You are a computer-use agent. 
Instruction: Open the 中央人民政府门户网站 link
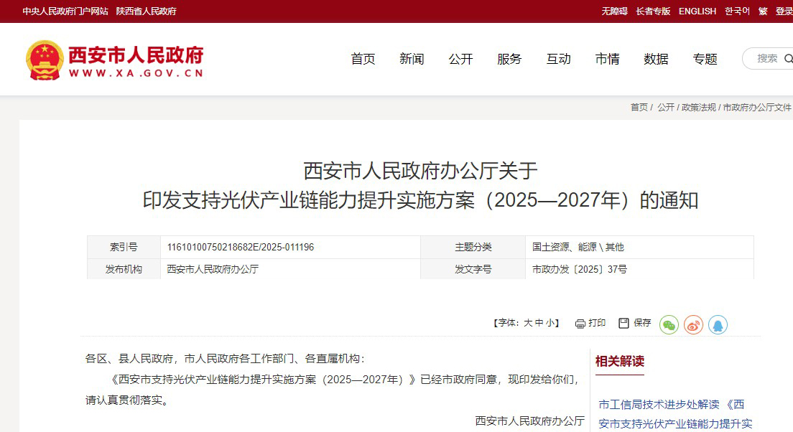(x=65, y=11)
